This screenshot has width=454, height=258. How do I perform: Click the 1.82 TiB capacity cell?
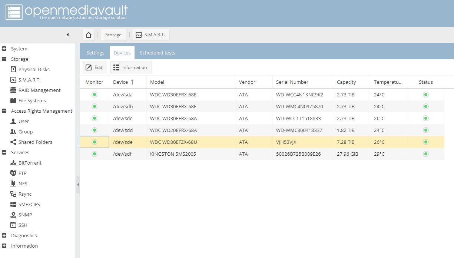pos(351,130)
